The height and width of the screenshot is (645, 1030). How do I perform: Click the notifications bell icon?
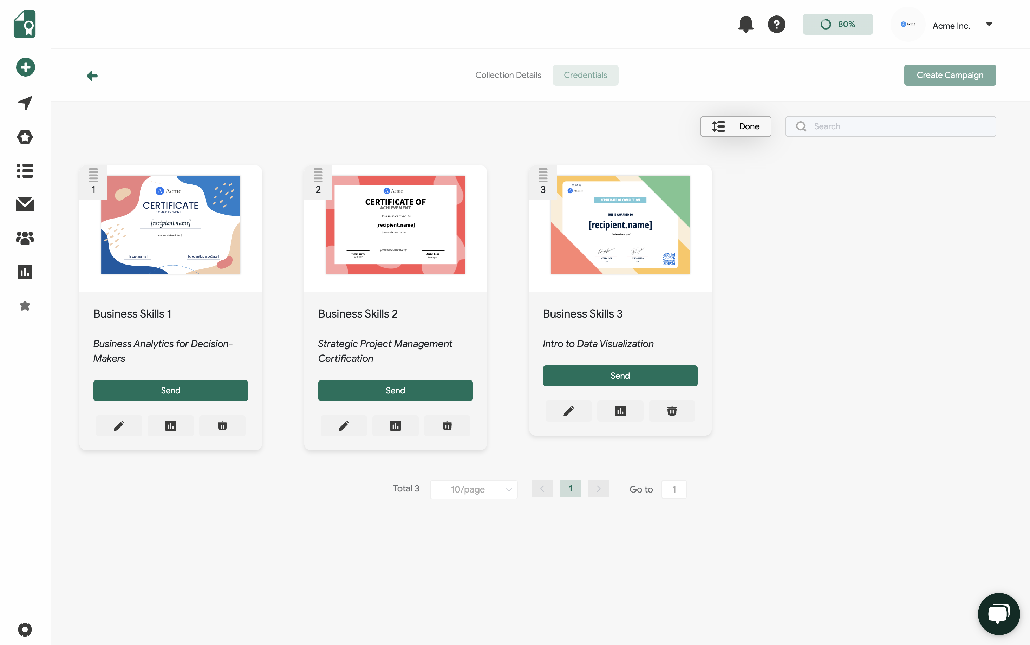[x=745, y=24]
